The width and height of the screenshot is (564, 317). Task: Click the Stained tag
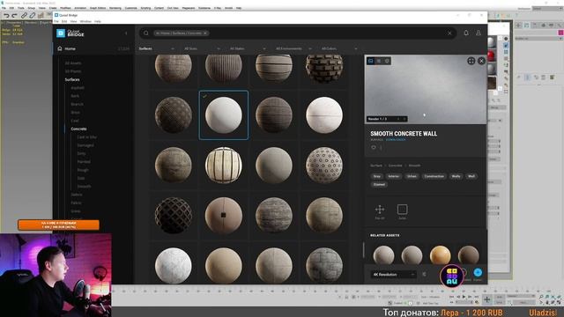pos(379,184)
